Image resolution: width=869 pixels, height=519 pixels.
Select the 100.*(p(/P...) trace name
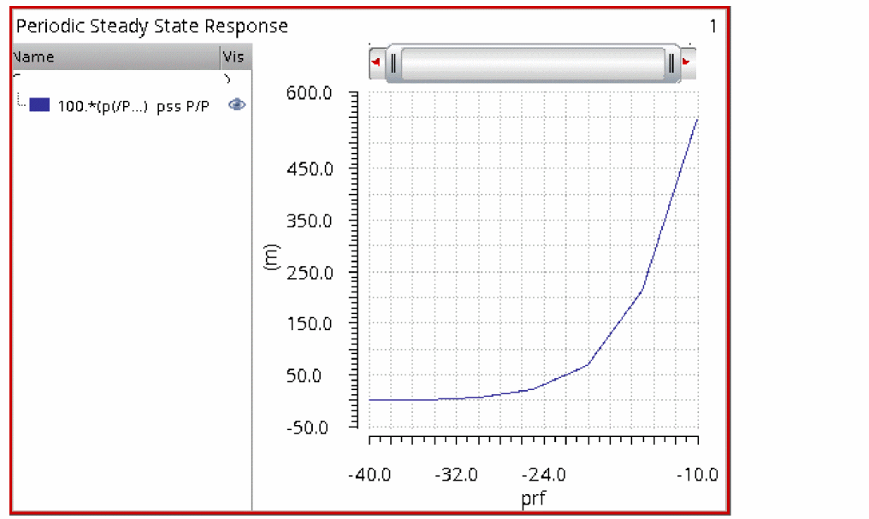coord(103,106)
